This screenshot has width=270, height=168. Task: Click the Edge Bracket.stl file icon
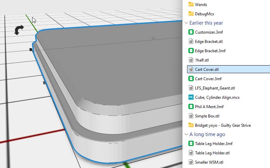tap(191, 42)
